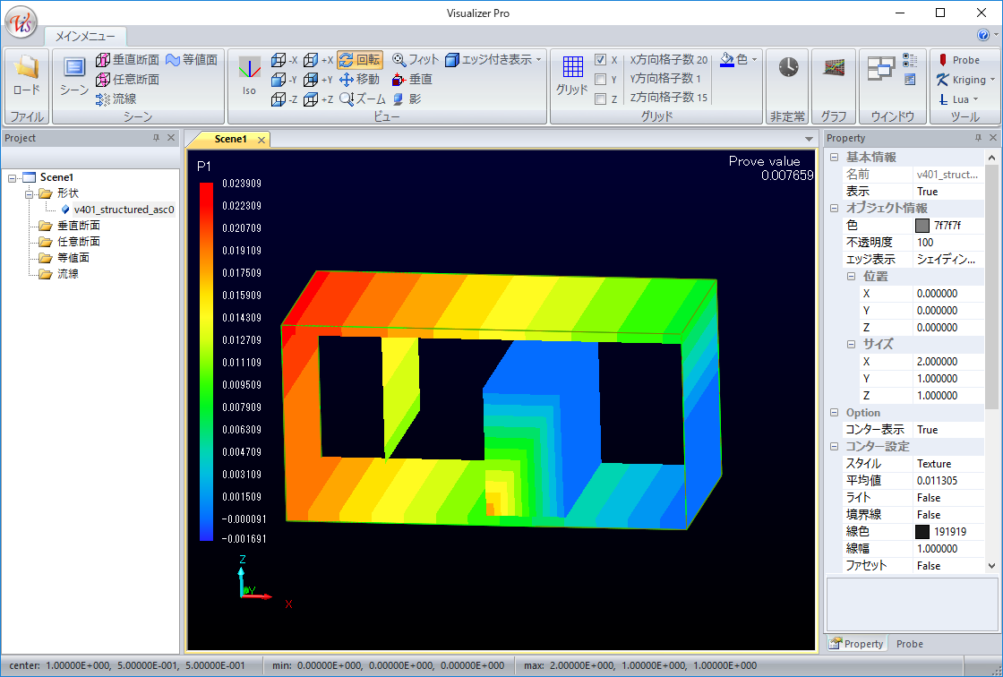Screen dimensions: 1003x677
Task: Click the 不透明度 value field showing 100
Action: click(x=947, y=243)
